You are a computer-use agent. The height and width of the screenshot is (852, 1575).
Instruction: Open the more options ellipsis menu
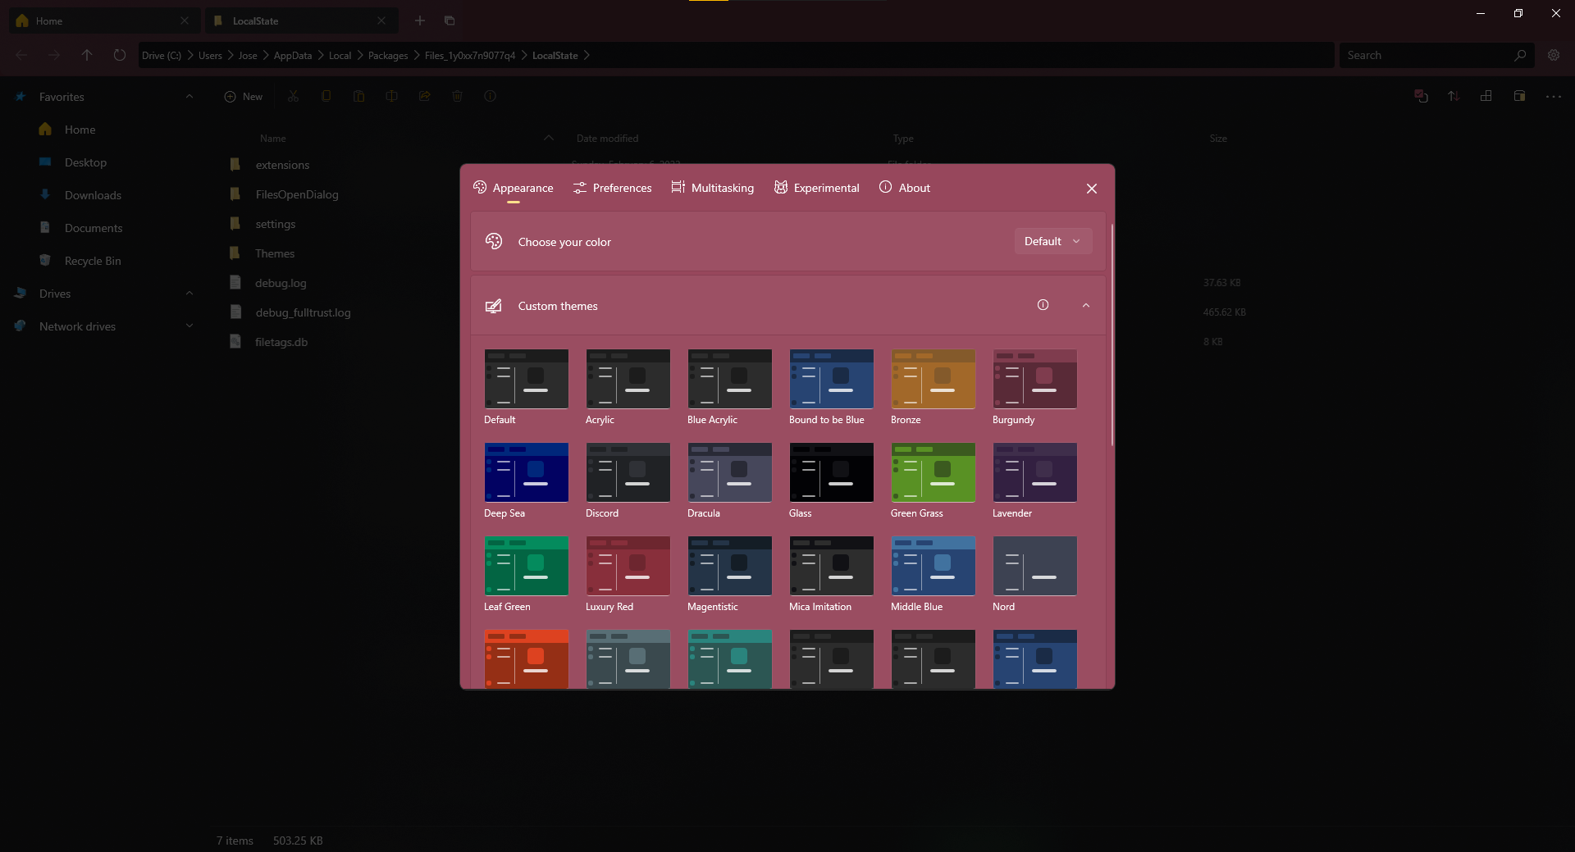pos(1554,96)
